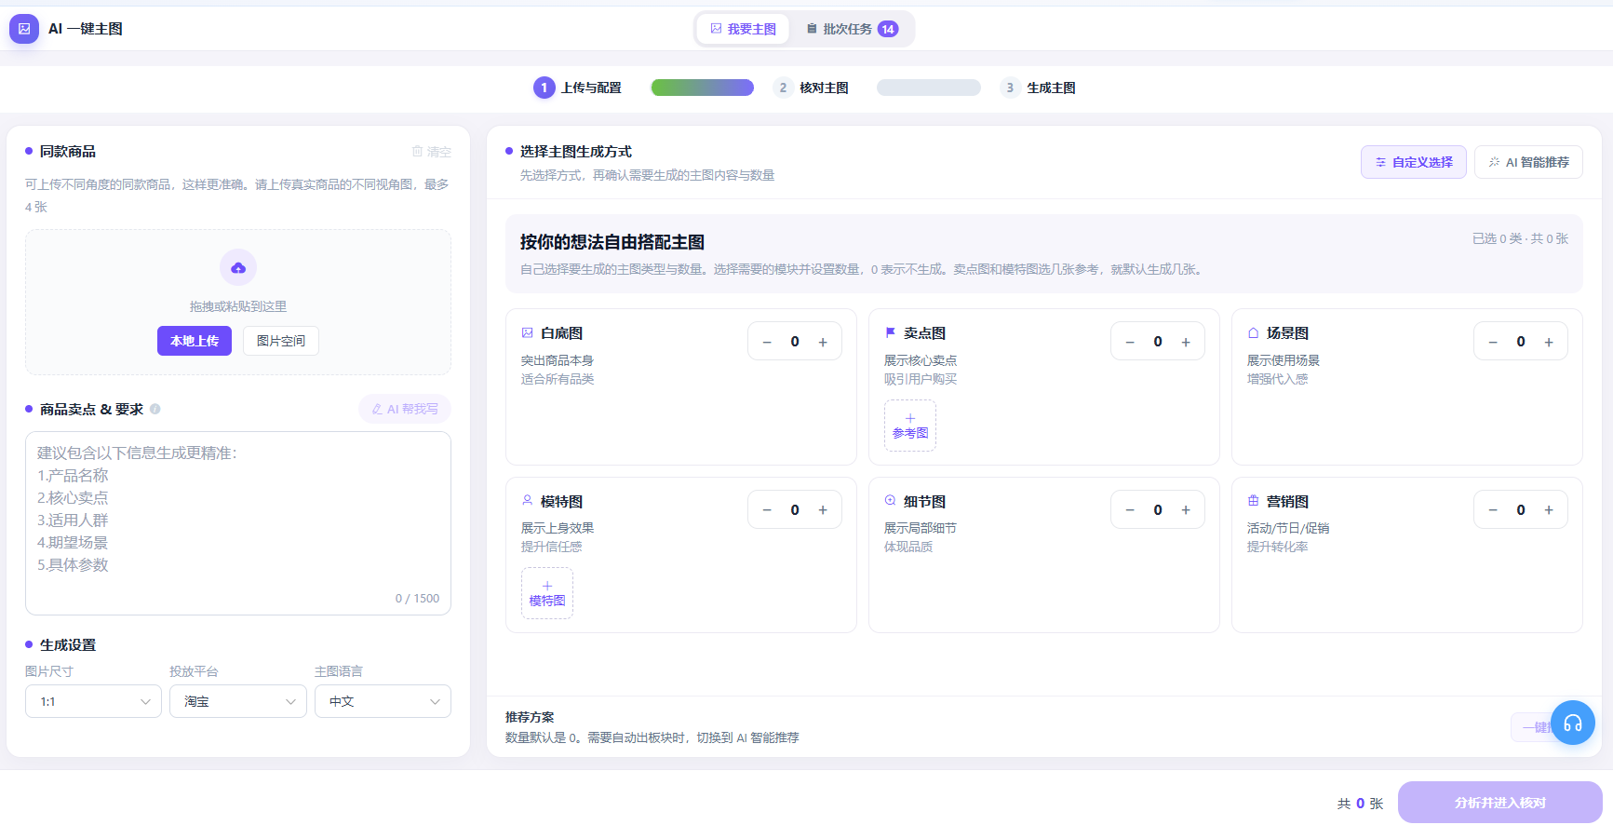
Task: Click the 场景图 house icon
Action: click(1254, 332)
